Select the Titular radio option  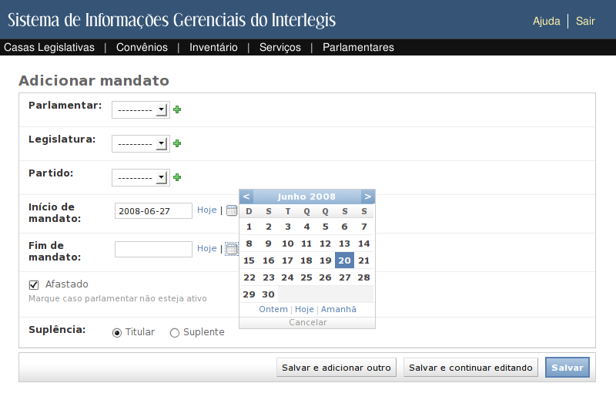pos(117,333)
